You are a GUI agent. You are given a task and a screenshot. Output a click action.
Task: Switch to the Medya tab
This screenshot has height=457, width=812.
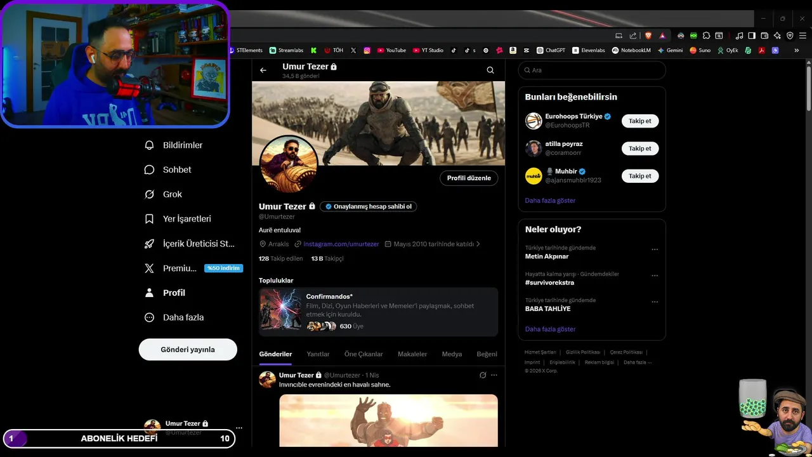(452, 354)
